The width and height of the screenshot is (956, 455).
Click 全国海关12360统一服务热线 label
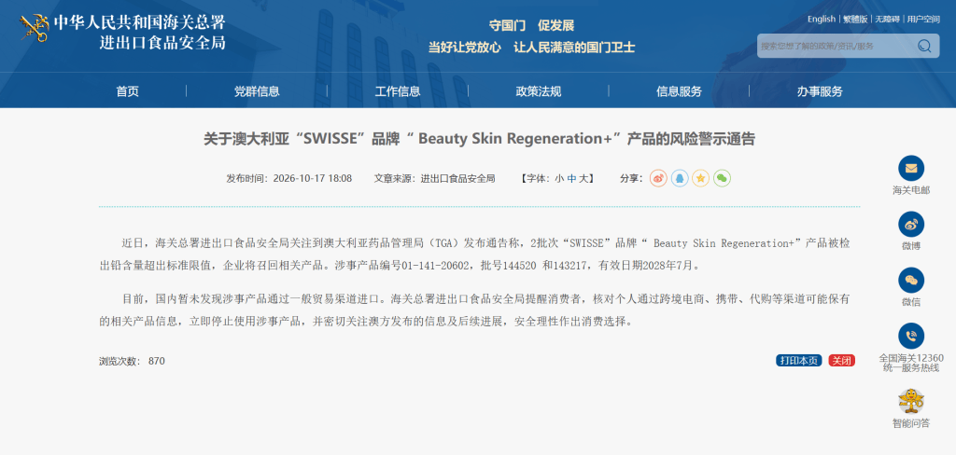(x=911, y=363)
